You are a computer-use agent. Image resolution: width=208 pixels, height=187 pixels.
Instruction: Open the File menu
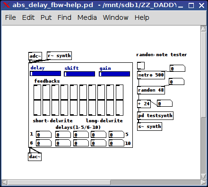[10, 17]
